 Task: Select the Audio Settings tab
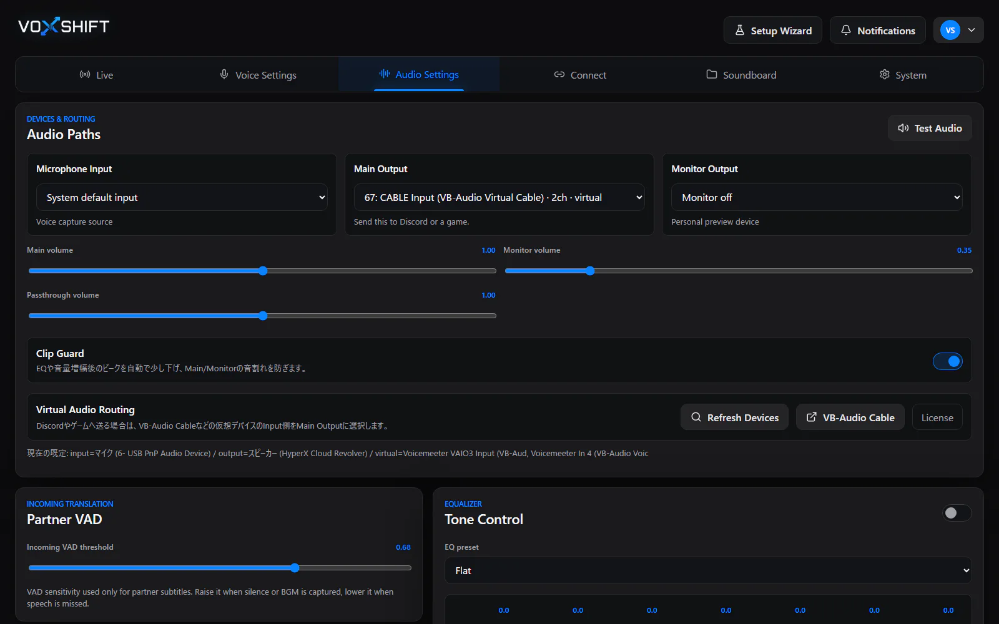(419, 74)
